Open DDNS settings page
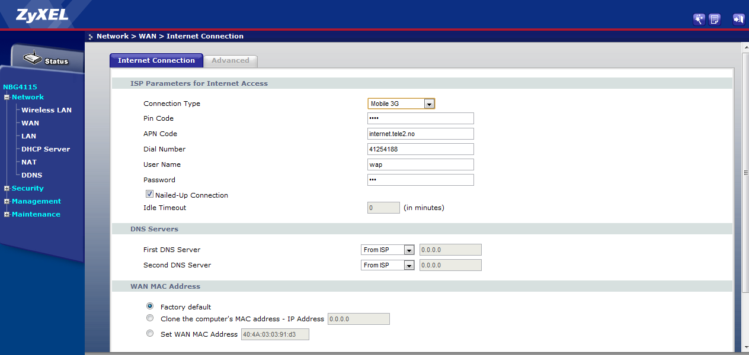This screenshot has height=355, width=749. pyautogui.click(x=31, y=175)
